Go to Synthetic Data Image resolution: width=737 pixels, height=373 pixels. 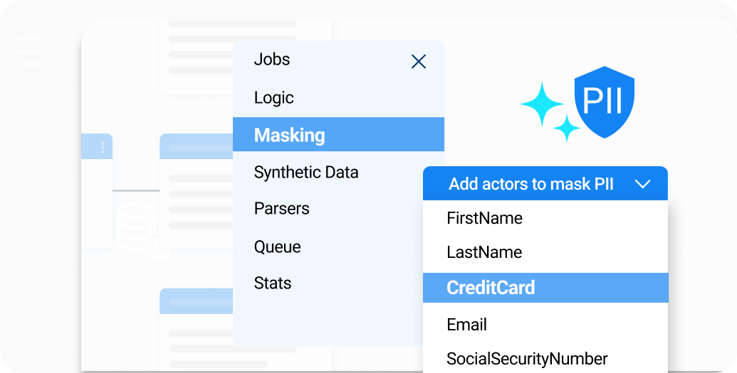tap(306, 173)
